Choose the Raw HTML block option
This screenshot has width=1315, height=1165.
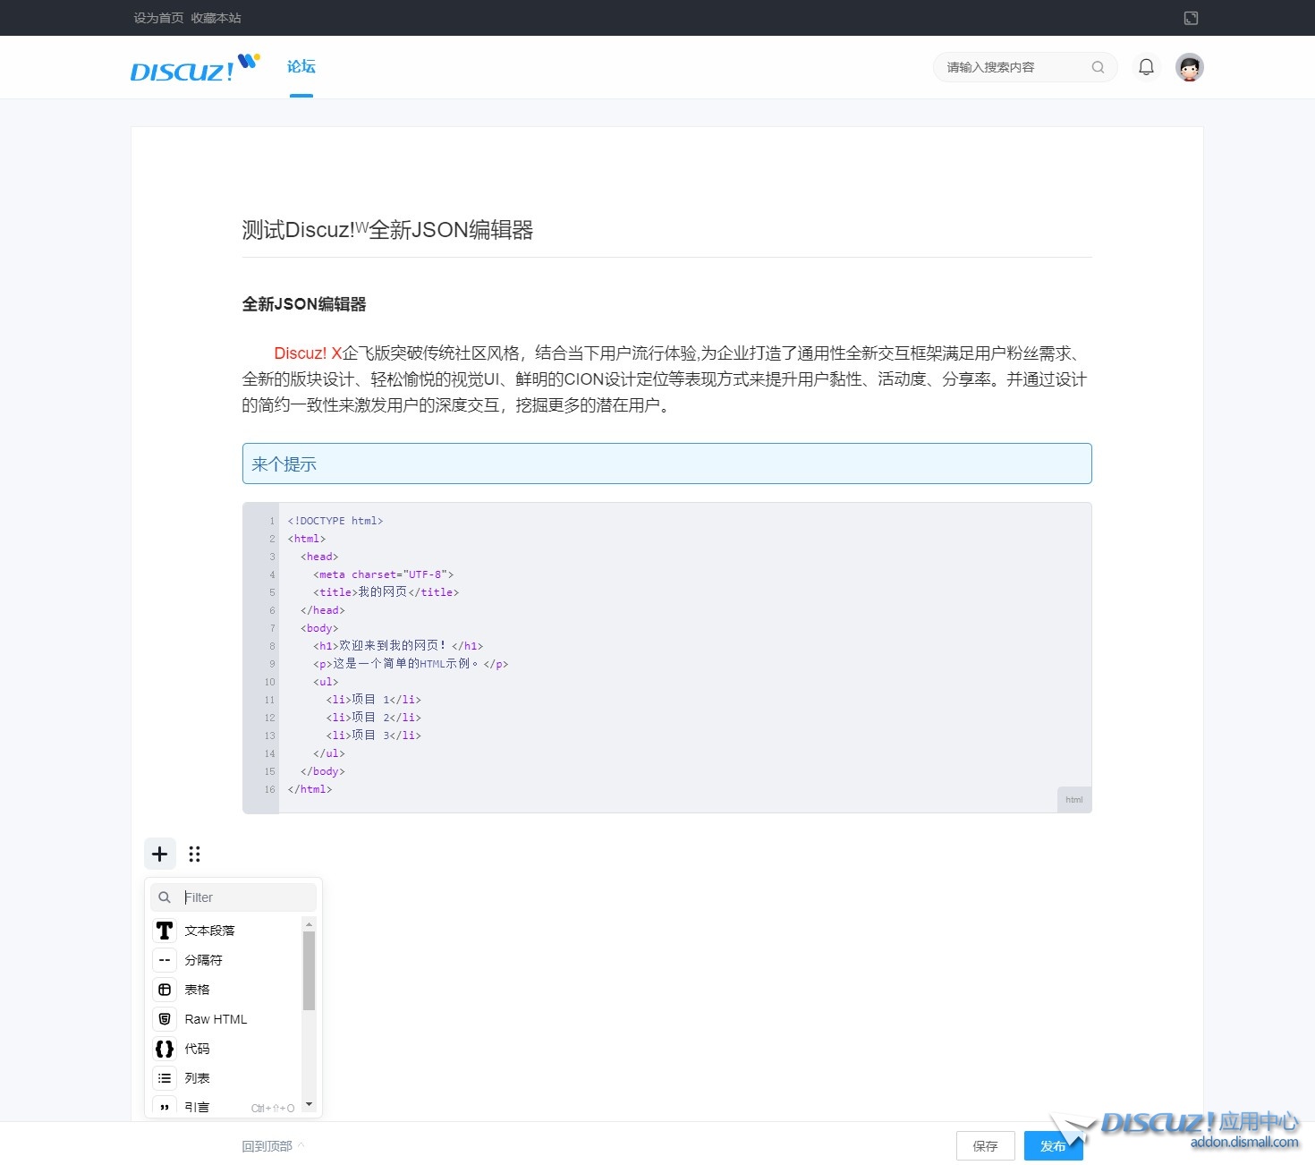(216, 1019)
